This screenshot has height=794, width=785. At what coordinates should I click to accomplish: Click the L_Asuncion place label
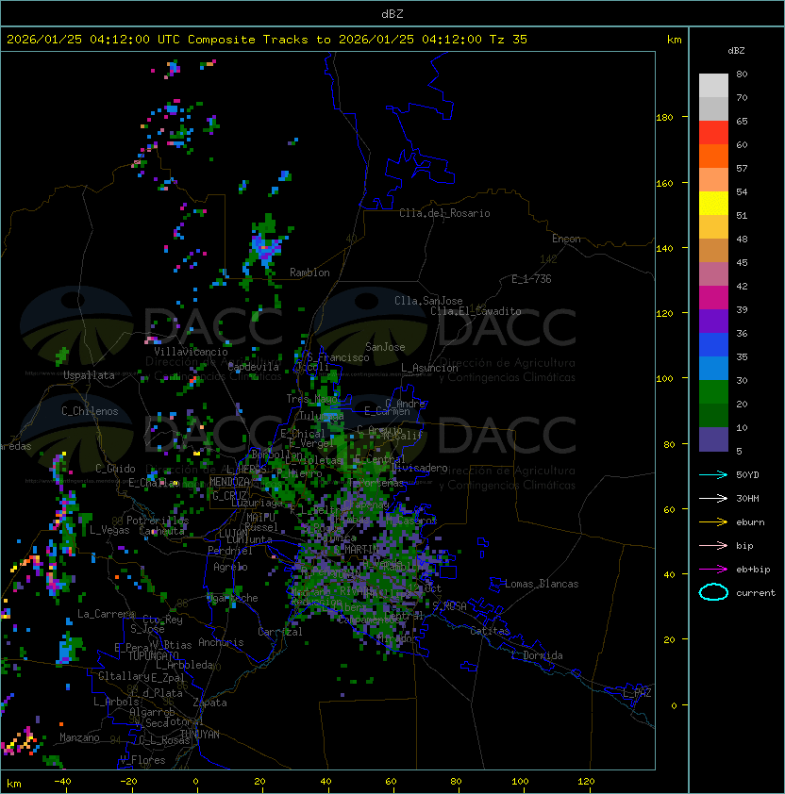coord(429,368)
